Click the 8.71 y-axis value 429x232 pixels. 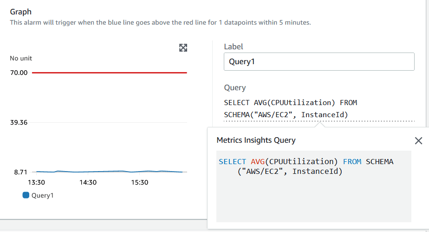[20, 172]
